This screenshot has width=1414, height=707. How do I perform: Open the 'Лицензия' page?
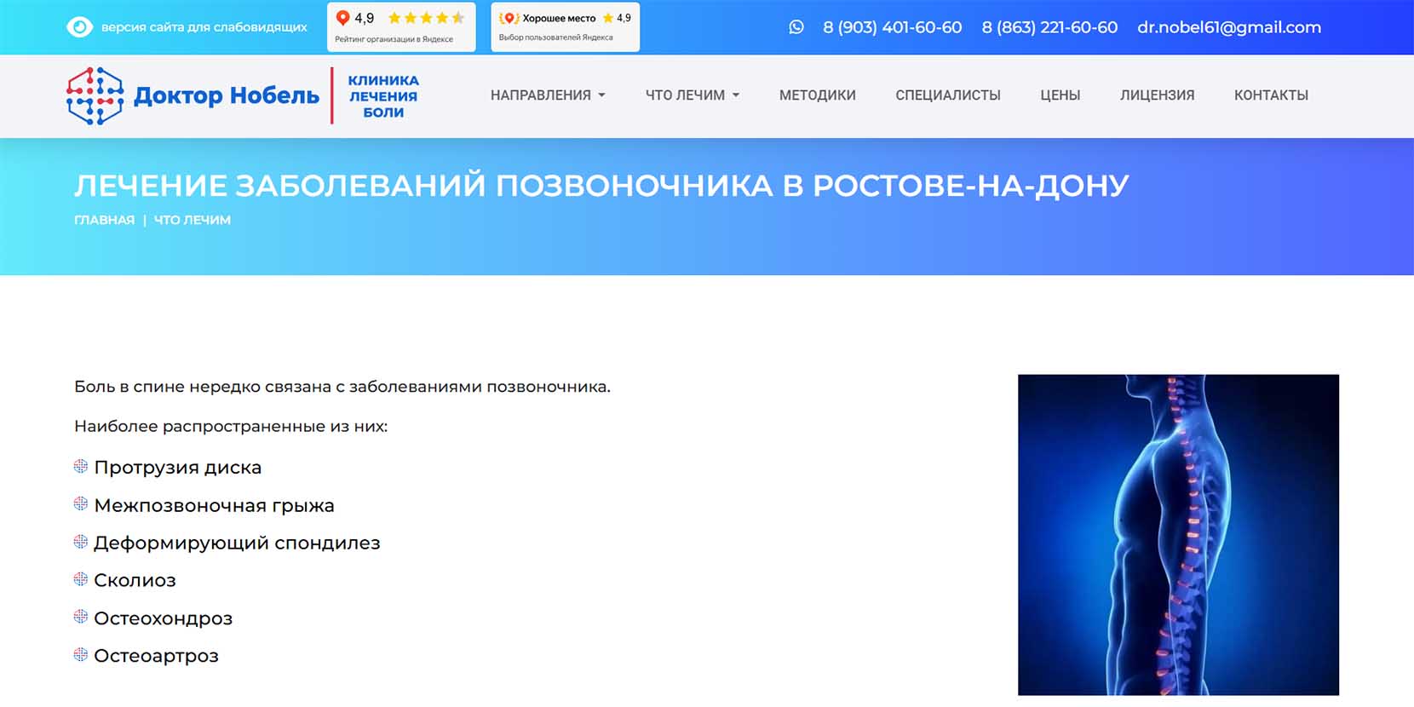tap(1157, 95)
